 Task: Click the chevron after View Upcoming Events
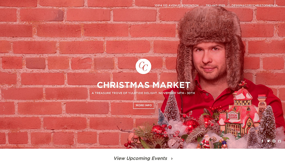click(x=172, y=159)
